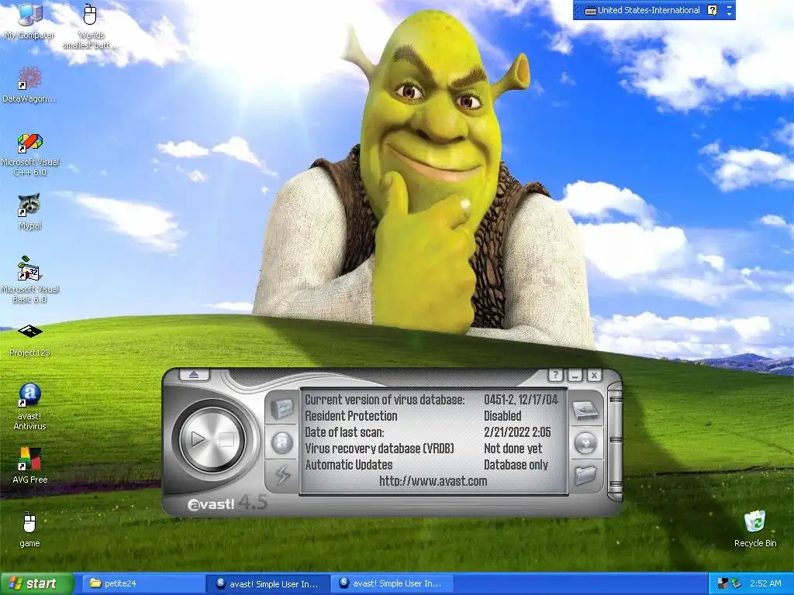The height and width of the screenshot is (595, 794).
Task: Select the Recycle Bin icon
Action: pyautogui.click(x=755, y=529)
